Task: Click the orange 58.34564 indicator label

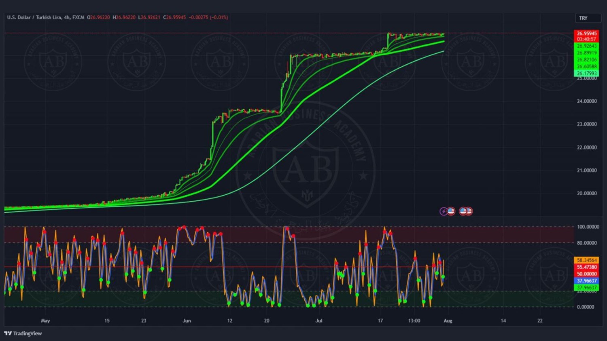Action: (x=586, y=261)
